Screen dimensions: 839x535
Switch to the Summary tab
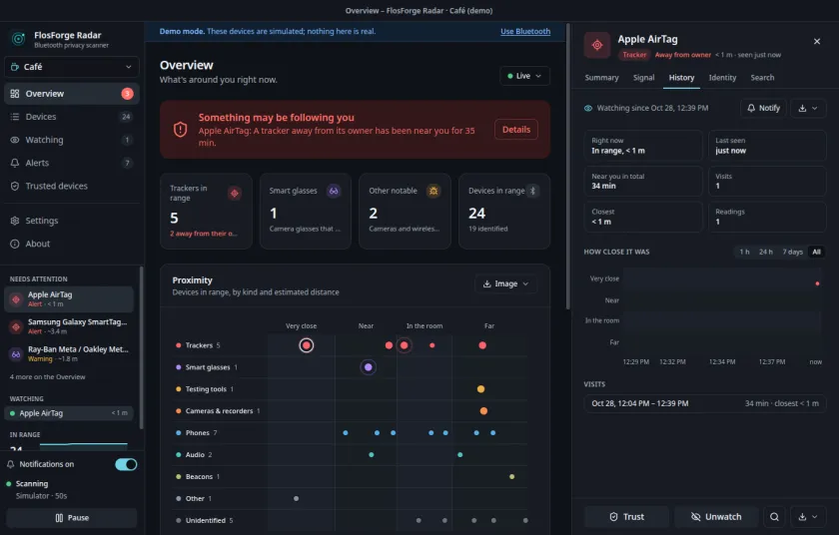click(601, 78)
